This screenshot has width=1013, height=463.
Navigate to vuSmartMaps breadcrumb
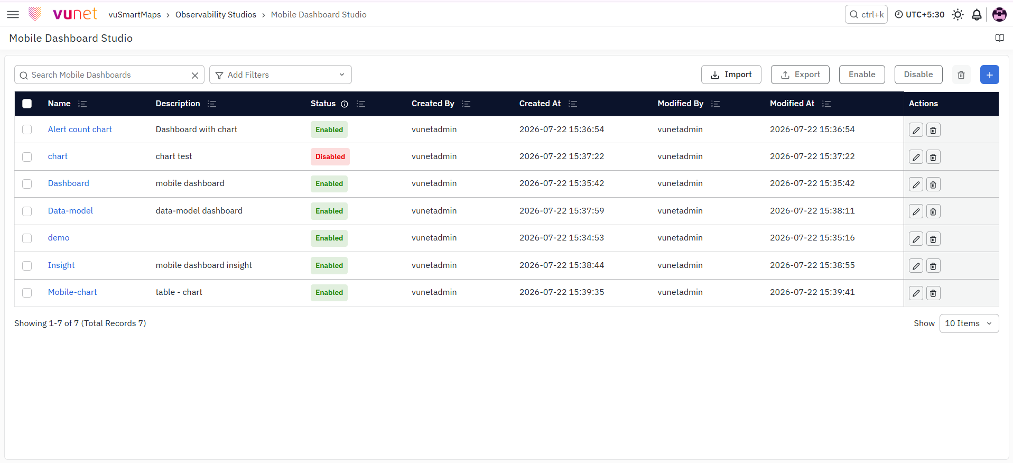tap(135, 15)
